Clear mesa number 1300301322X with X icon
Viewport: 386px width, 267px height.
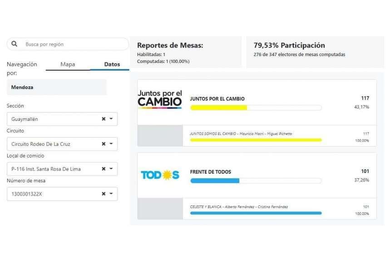point(104,193)
